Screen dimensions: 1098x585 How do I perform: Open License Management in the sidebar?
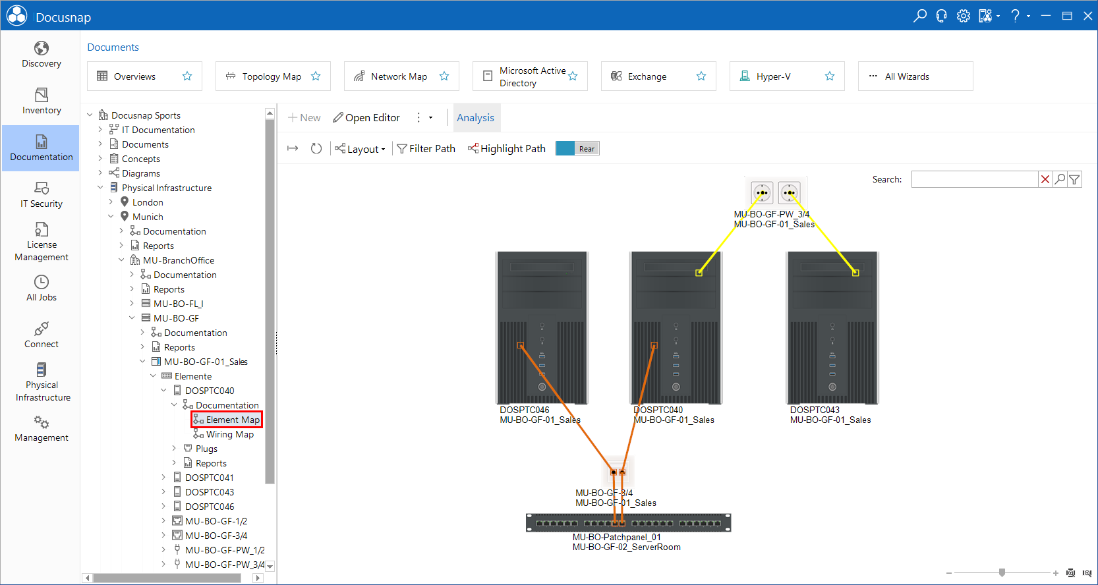pyautogui.click(x=41, y=242)
